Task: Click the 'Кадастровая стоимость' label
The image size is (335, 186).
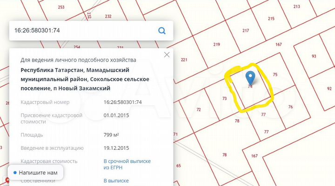Action: (49, 161)
